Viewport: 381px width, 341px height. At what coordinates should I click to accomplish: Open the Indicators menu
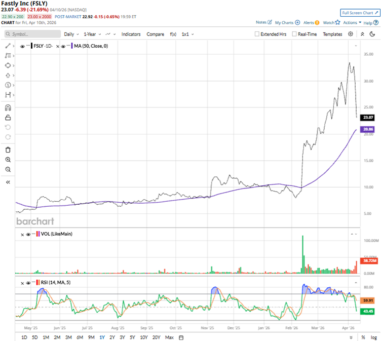(x=131, y=34)
